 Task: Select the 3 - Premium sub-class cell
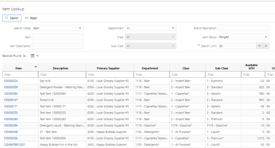click(x=223, y=119)
